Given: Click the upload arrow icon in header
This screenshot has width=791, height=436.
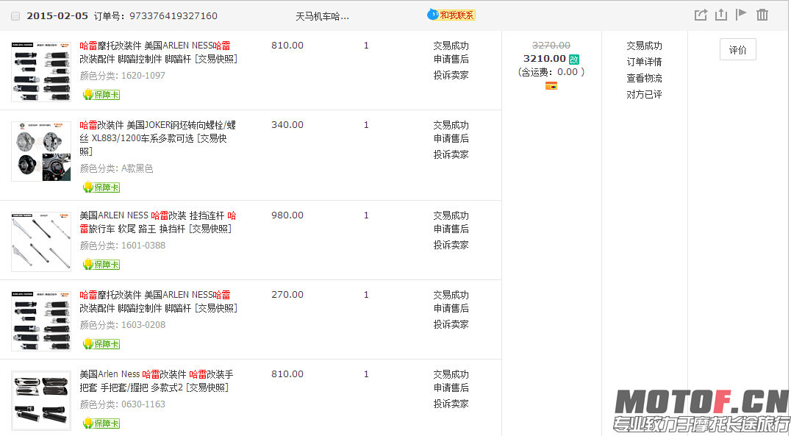Looking at the screenshot, I should tap(721, 15).
